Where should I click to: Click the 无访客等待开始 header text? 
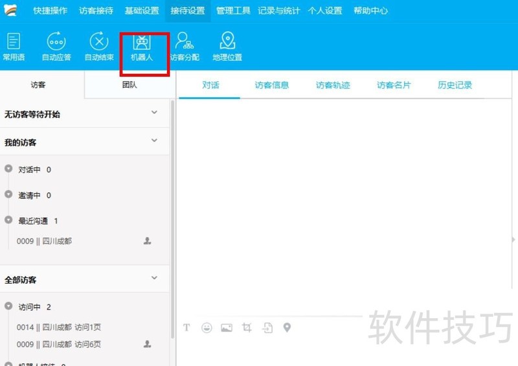click(x=32, y=115)
